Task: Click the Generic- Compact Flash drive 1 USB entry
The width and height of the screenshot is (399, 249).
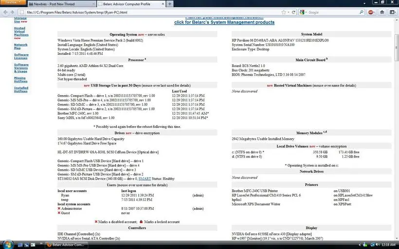Action: pos(106,96)
